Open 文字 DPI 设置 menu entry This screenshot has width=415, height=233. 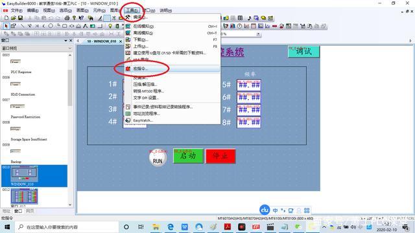[172, 98]
